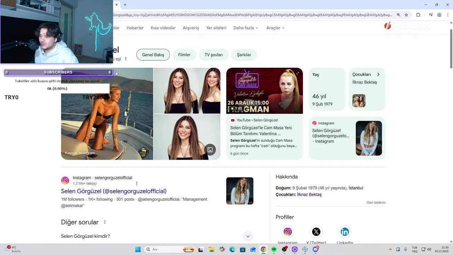
Task: Click the microphone icon in system tray
Action: click(x=406, y=249)
